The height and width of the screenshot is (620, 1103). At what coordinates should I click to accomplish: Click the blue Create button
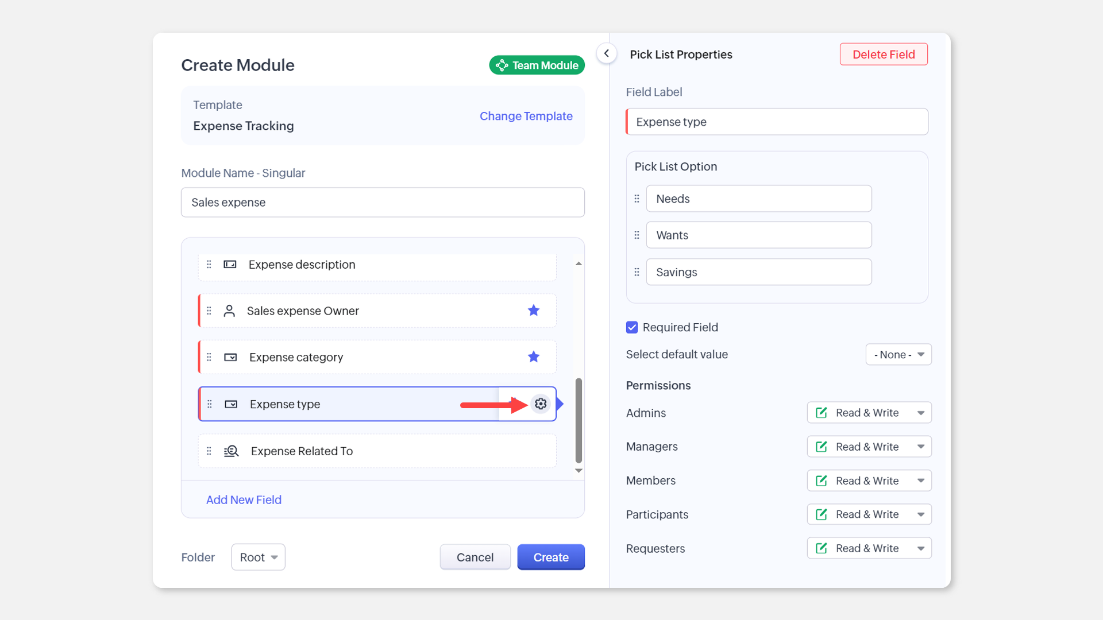pos(550,557)
